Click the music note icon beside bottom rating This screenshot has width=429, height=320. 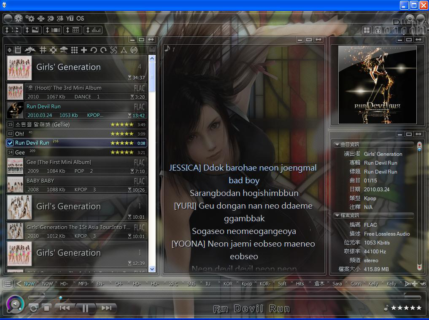coord(386,308)
